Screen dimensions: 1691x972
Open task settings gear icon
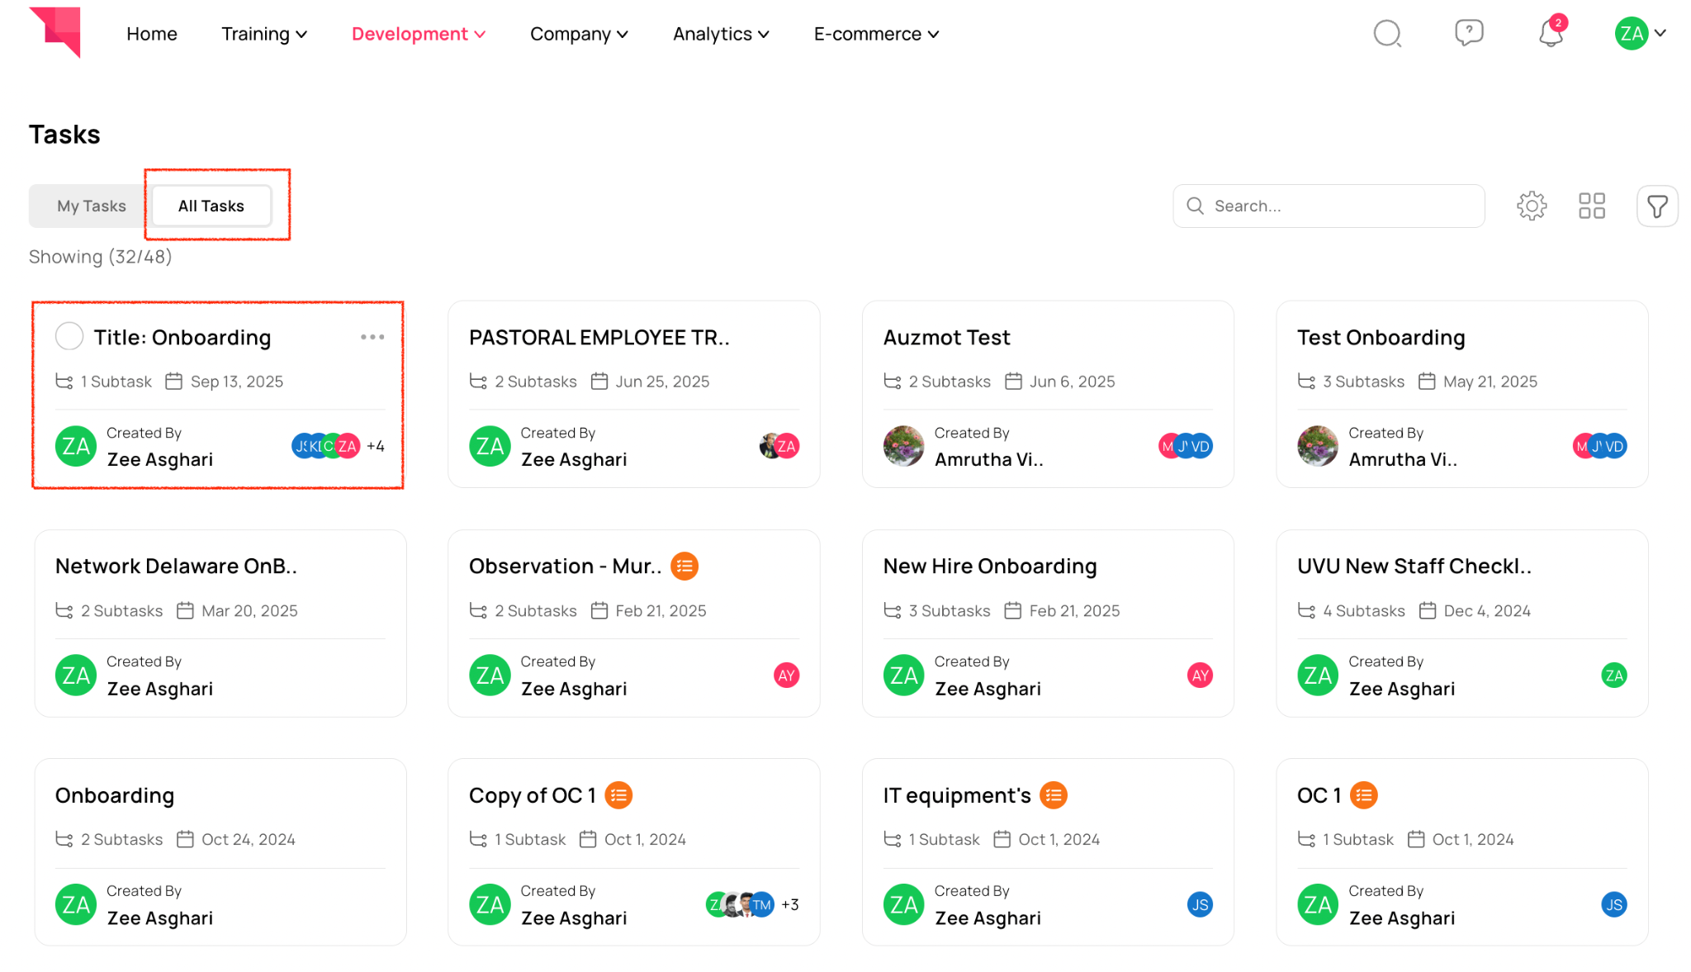point(1532,206)
